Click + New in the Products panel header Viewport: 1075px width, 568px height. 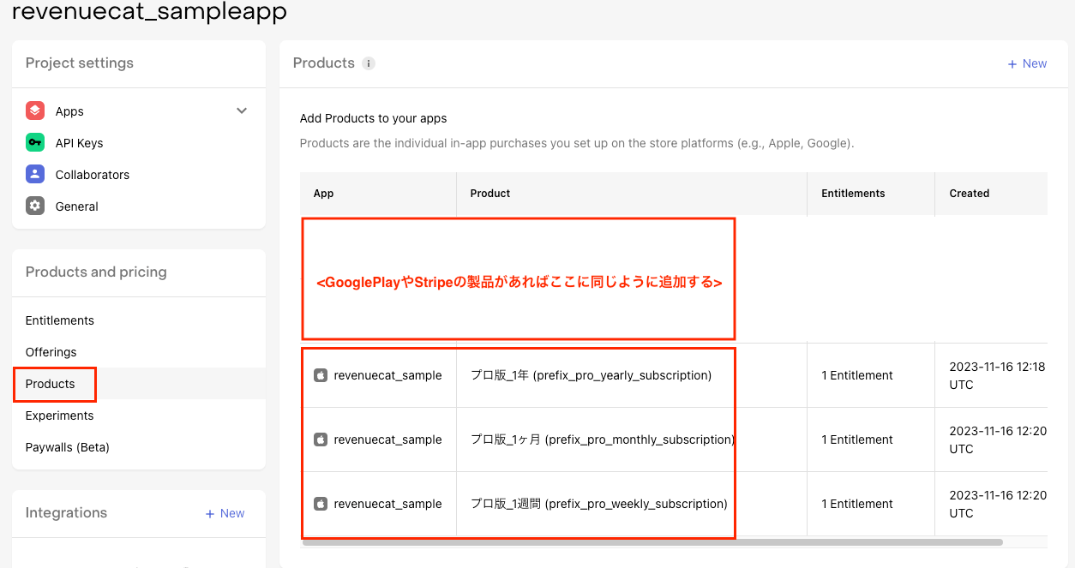[x=1027, y=63]
